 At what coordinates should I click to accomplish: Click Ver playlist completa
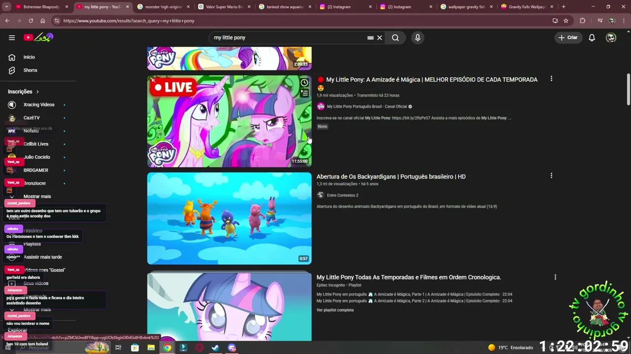pyautogui.click(x=335, y=310)
